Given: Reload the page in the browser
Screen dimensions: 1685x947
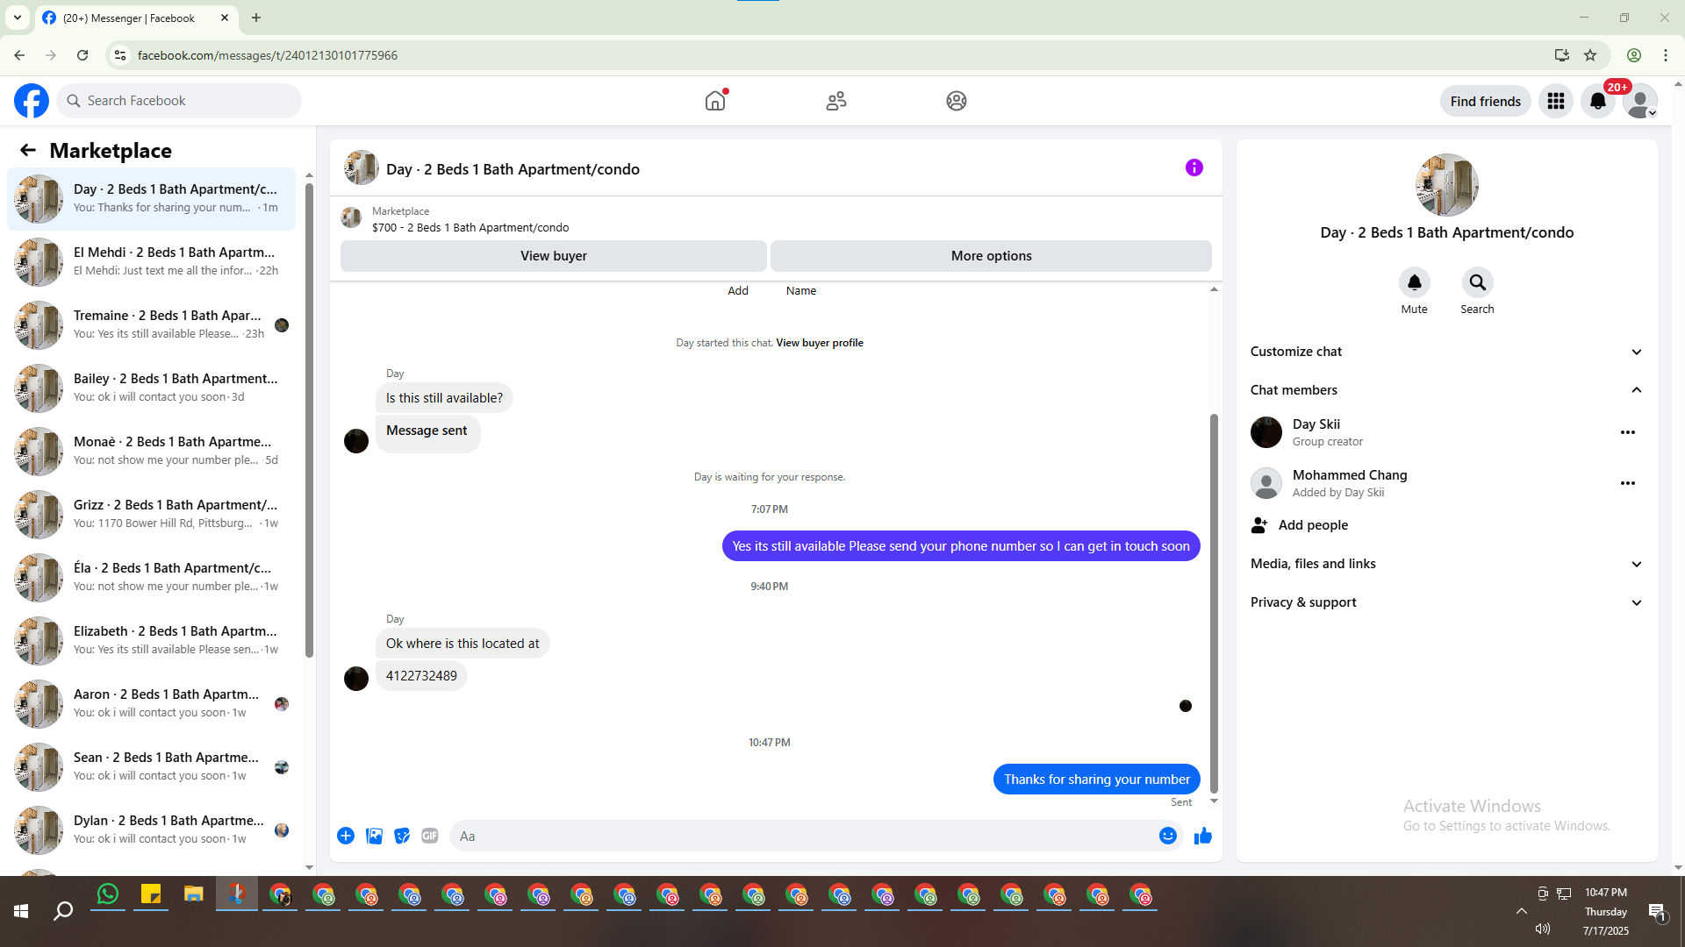Looking at the screenshot, I should (x=82, y=55).
